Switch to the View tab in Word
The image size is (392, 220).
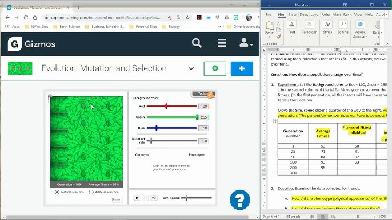click(x=358, y=14)
